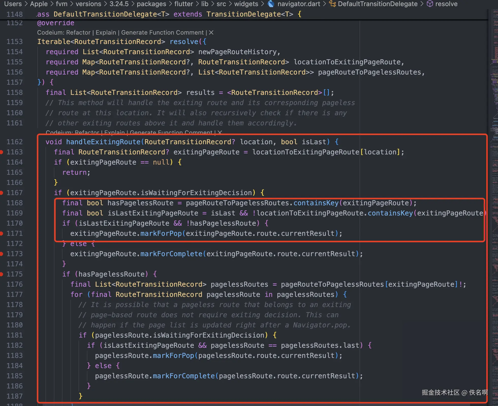Click the DefaultTransitionDelegate class symbol icon
This screenshot has width=498, height=406.
pos(332,4)
